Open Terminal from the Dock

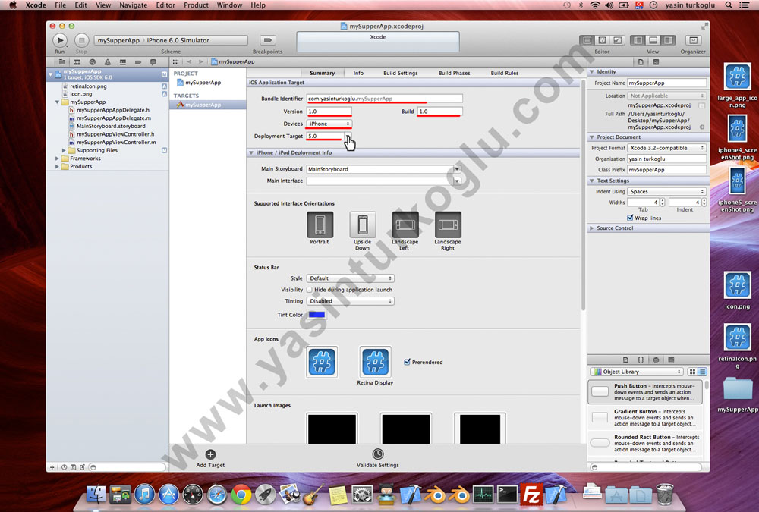pos(507,495)
